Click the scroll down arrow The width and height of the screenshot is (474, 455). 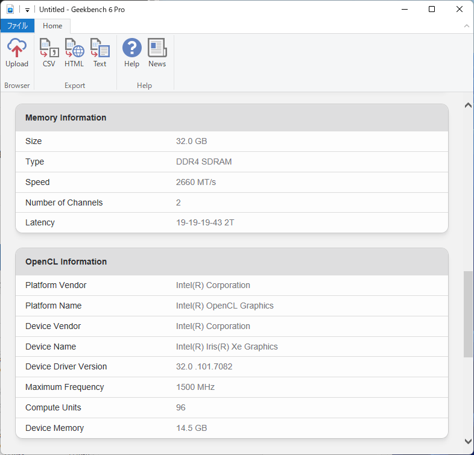point(468,442)
